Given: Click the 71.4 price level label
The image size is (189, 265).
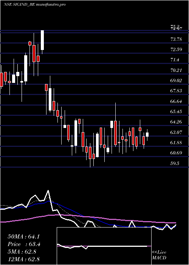Looking at the screenshot, I should tap(175, 60).
